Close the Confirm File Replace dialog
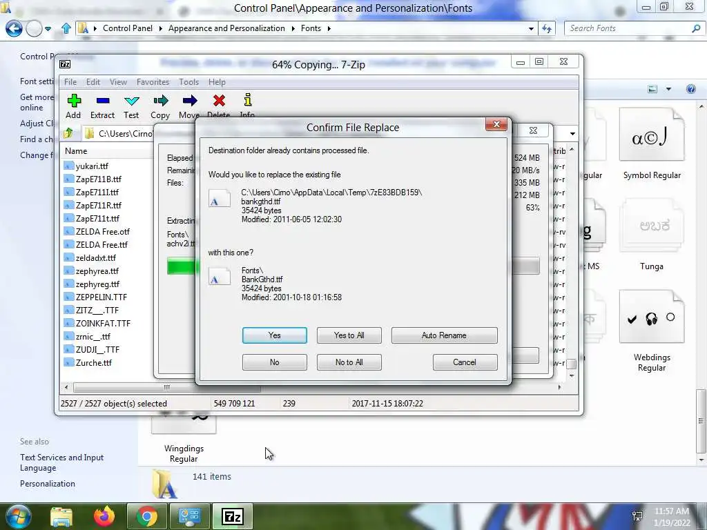The height and width of the screenshot is (530, 707). pyautogui.click(x=496, y=124)
